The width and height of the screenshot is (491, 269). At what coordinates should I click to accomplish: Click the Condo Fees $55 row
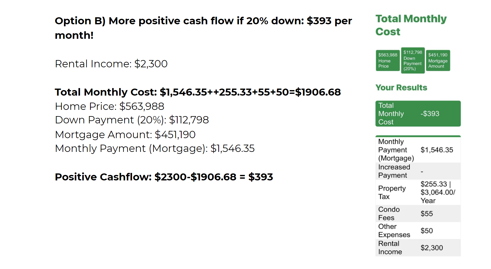click(418, 213)
